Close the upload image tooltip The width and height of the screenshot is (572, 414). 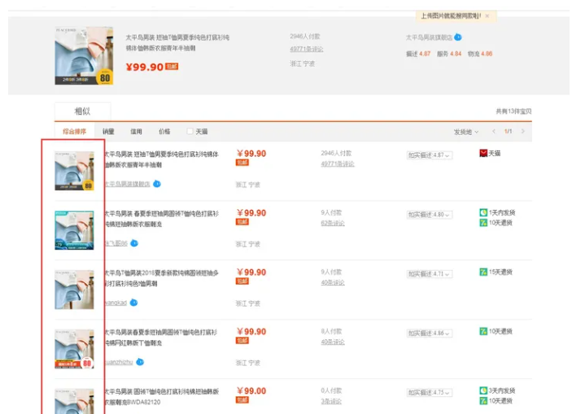(487, 15)
